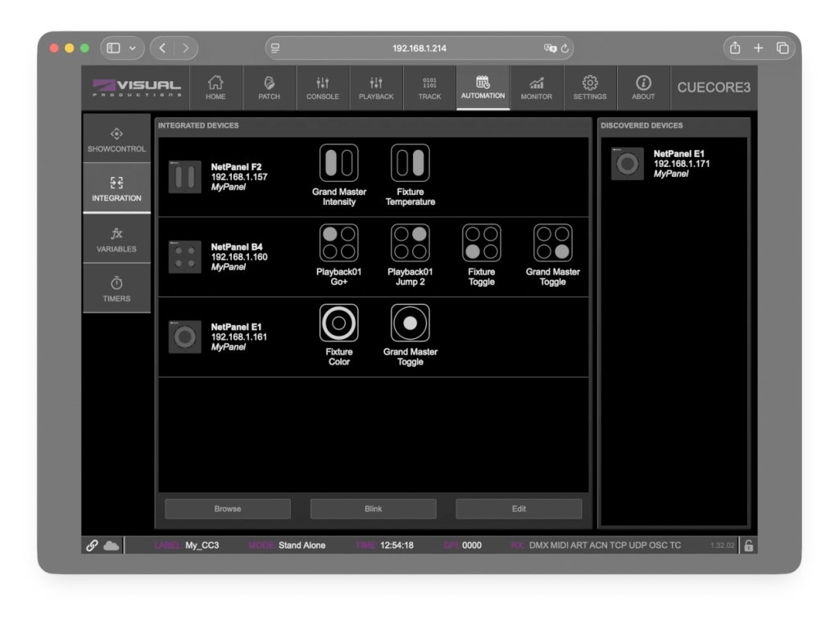Image resolution: width=839 pixels, height=629 pixels.
Task: Click the Playback01 Go+ button icon
Action: [338, 242]
